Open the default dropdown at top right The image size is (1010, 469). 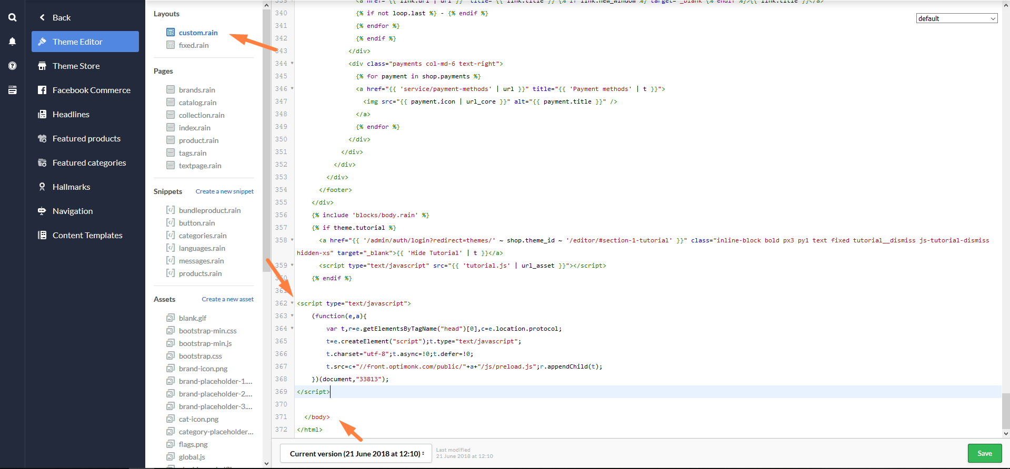(956, 18)
